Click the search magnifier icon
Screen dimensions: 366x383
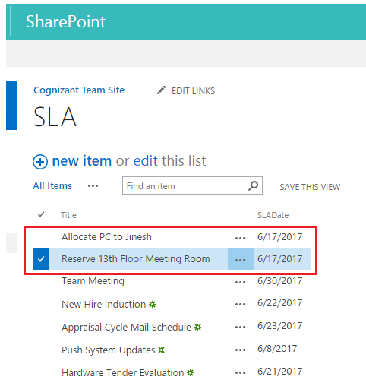click(x=253, y=185)
